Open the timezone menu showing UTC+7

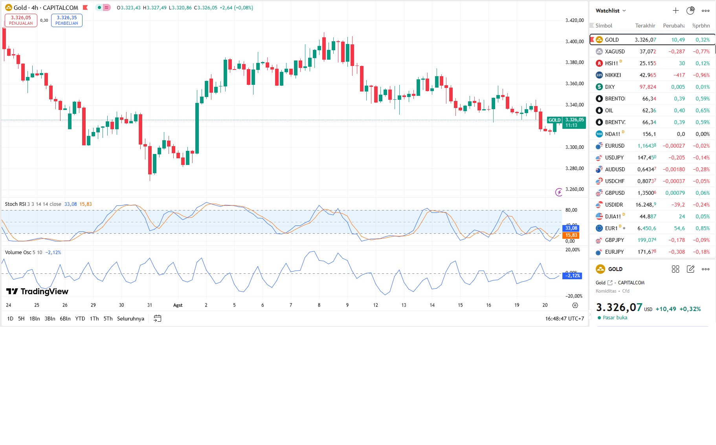564,319
